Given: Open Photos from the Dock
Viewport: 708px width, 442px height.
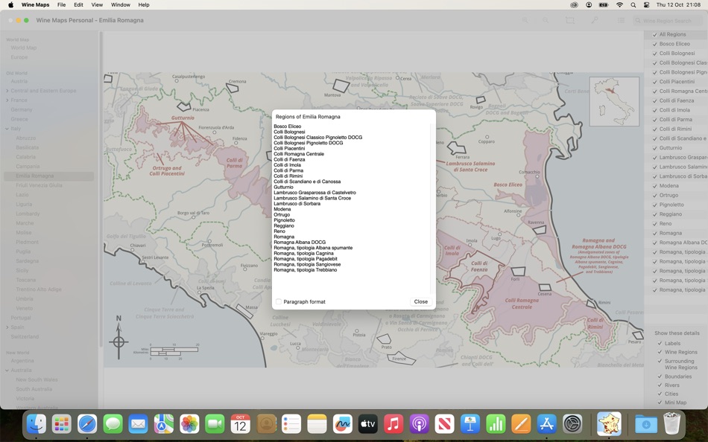Looking at the screenshot, I should point(189,424).
